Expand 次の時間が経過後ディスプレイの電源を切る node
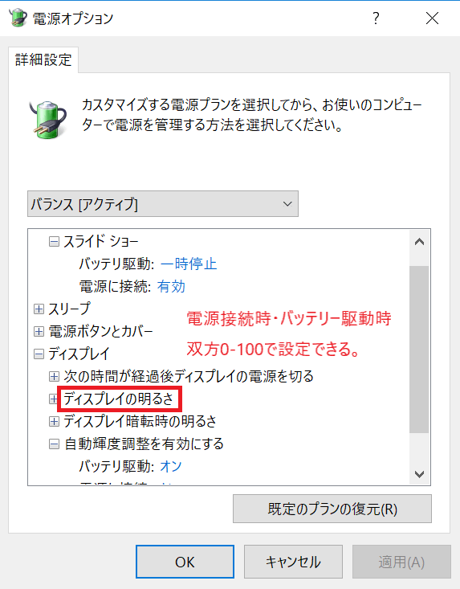The width and height of the screenshot is (460, 589). pyautogui.click(x=54, y=376)
